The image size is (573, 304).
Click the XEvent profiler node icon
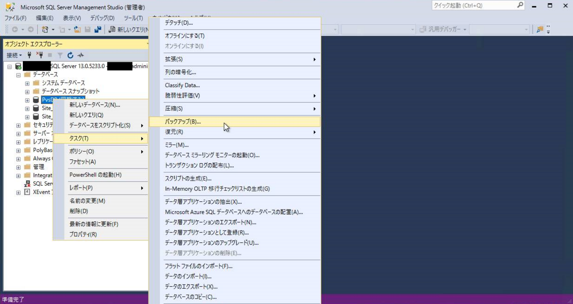pyautogui.click(x=27, y=192)
